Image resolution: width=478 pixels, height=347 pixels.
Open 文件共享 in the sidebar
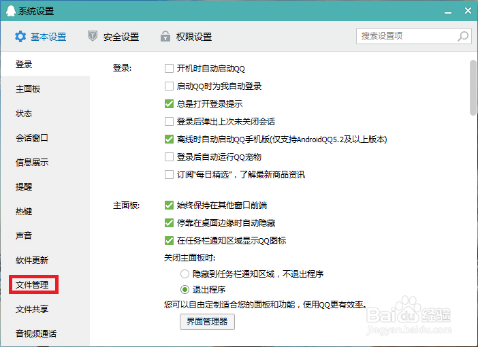tap(46, 309)
